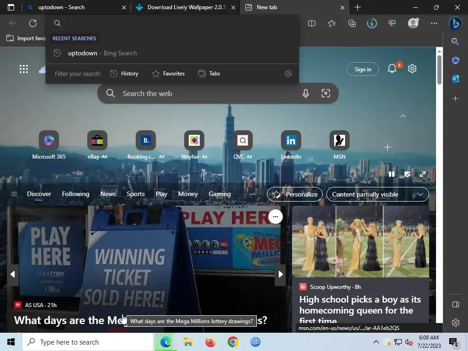
Task: Select recent search uptodown - Bing Search
Action: click(x=172, y=53)
